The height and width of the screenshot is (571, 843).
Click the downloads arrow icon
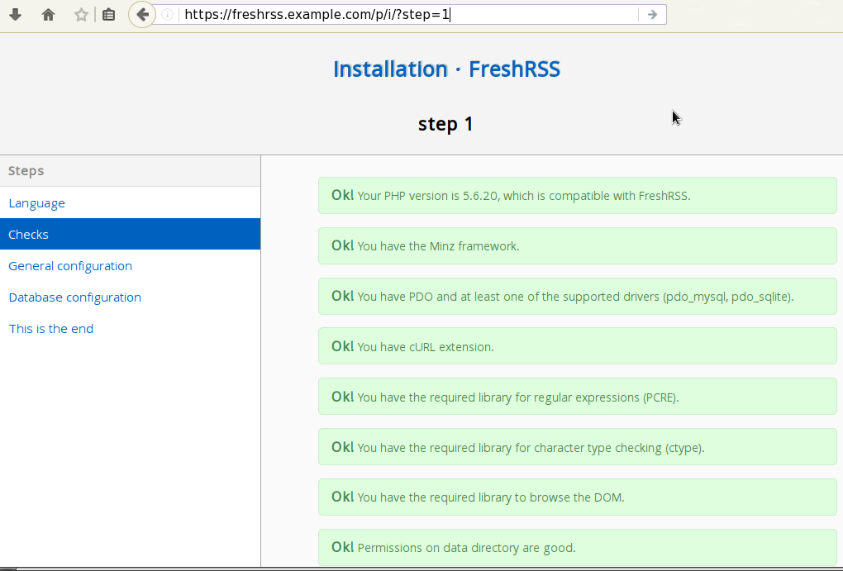[x=15, y=14]
